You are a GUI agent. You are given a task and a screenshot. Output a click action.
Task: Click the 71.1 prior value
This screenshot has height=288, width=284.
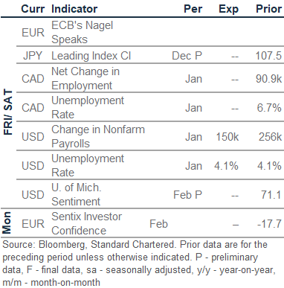[x=271, y=195]
